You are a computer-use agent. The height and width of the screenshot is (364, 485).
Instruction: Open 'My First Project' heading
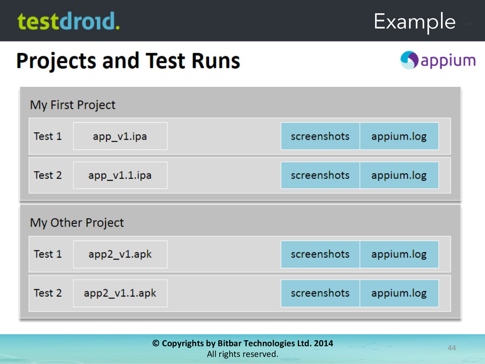[72, 105]
